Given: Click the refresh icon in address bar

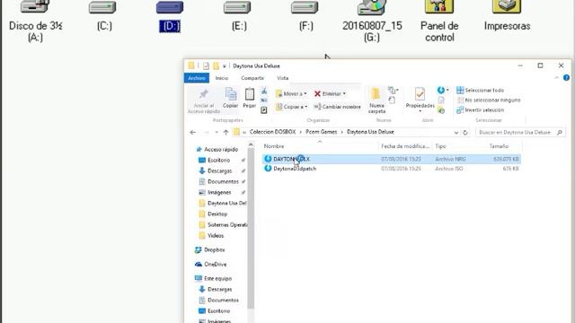Looking at the screenshot, I should click(x=465, y=133).
